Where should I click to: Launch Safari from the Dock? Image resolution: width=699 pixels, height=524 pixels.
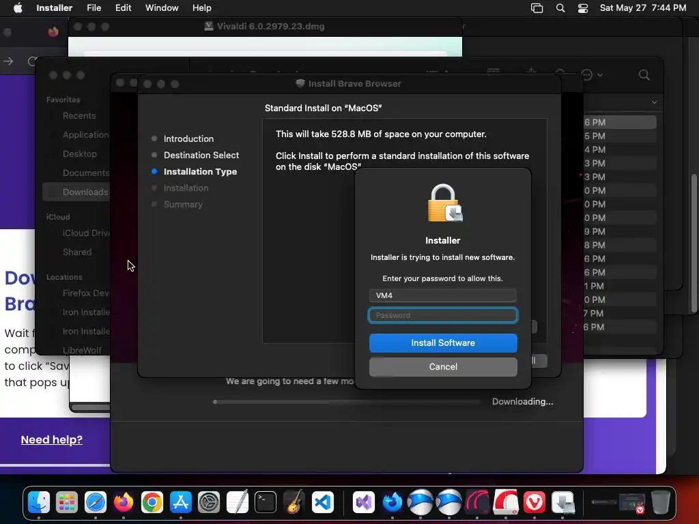pos(96,503)
